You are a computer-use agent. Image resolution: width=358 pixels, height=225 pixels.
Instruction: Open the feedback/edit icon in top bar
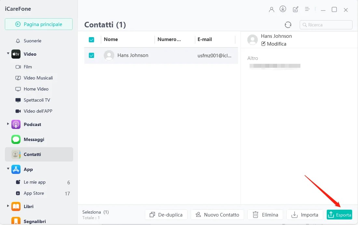click(295, 9)
